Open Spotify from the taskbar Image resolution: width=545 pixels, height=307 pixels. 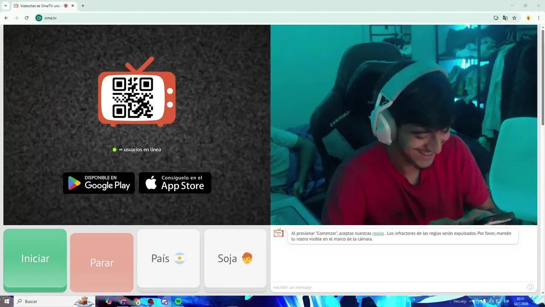point(178,301)
